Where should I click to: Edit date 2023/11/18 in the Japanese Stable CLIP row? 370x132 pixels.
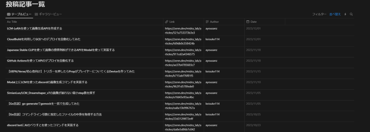[253, 50]
